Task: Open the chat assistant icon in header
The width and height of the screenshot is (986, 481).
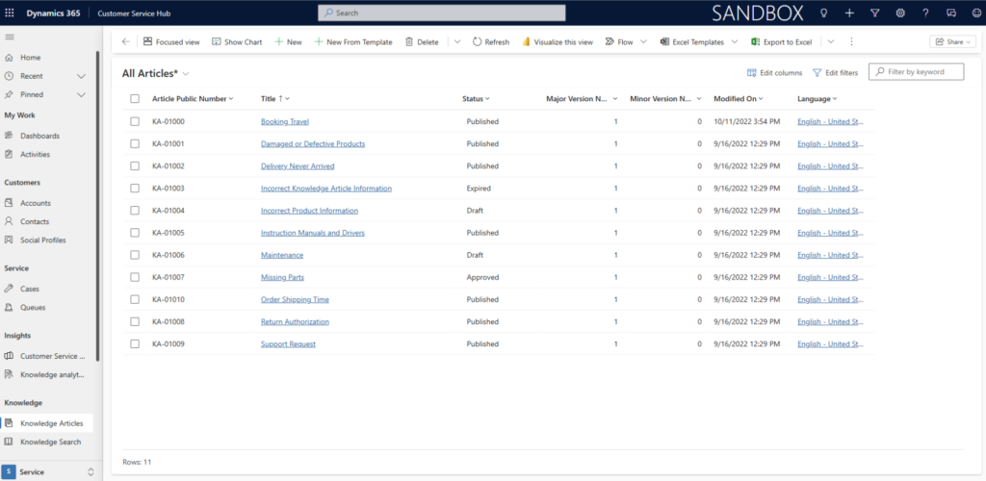Action: (x=950, y=13)
